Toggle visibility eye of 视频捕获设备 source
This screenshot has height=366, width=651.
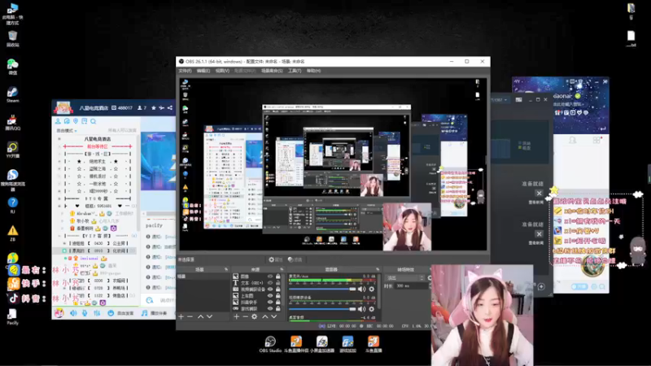coord(270,290)
